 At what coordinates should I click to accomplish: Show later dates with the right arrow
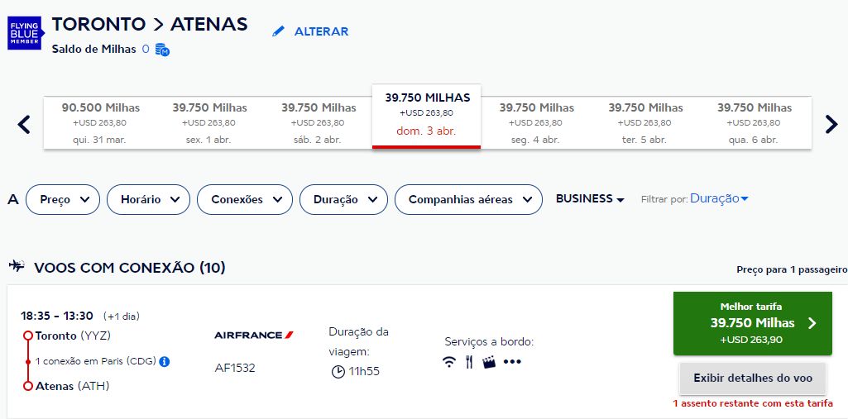coord(831,125)
